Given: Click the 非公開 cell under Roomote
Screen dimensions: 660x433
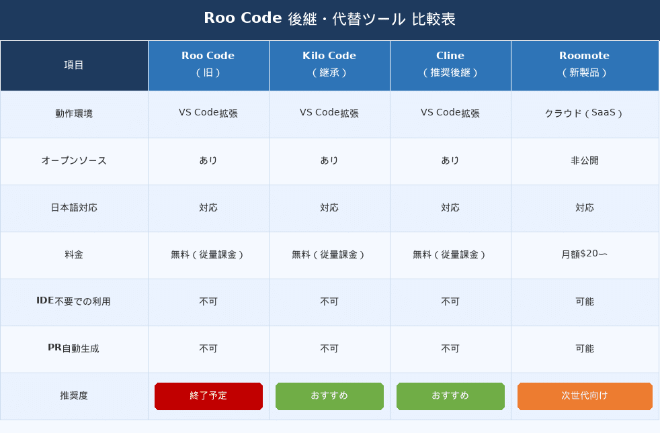Looking at the screenshot, I should [585, 160].
